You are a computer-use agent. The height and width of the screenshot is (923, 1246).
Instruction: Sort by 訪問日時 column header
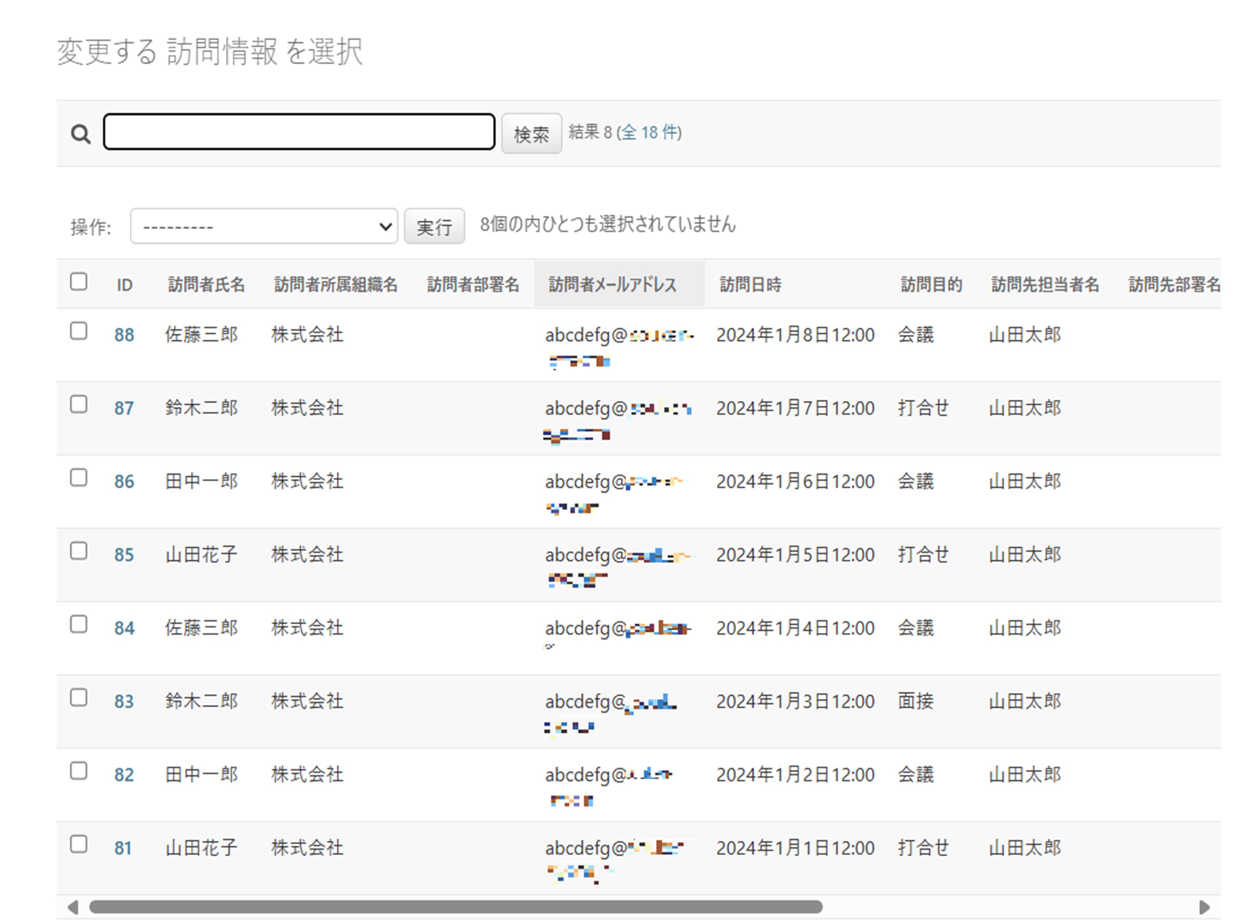750,284
